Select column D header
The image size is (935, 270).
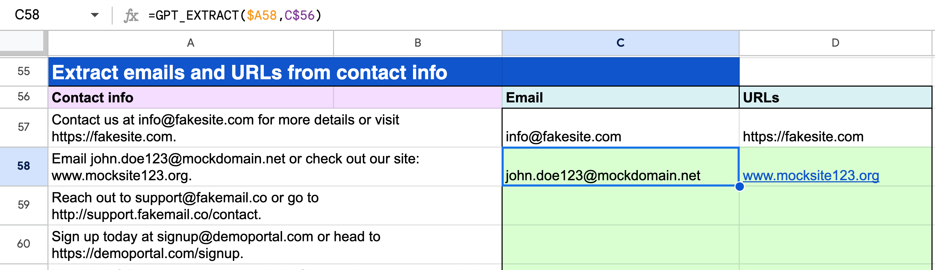coord(835,43)
